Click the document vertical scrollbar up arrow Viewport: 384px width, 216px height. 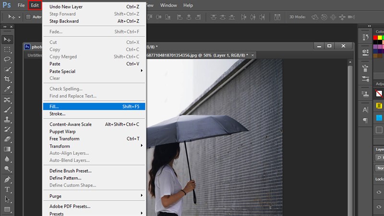click(x=350, y=62)
